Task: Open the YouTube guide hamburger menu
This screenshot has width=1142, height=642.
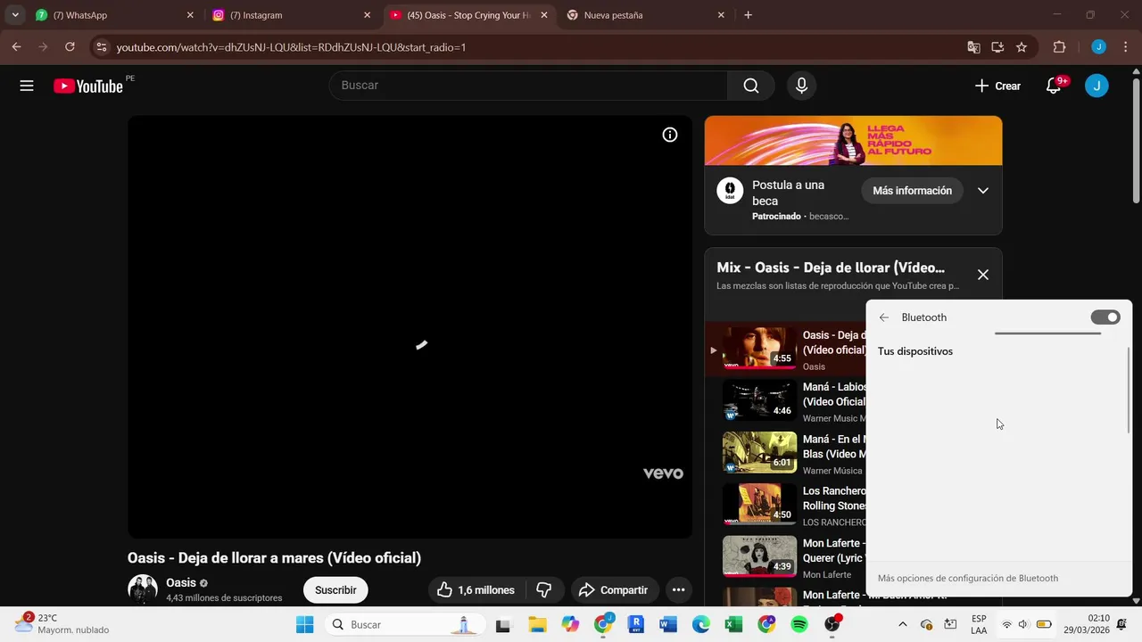Action: [27, 86]
